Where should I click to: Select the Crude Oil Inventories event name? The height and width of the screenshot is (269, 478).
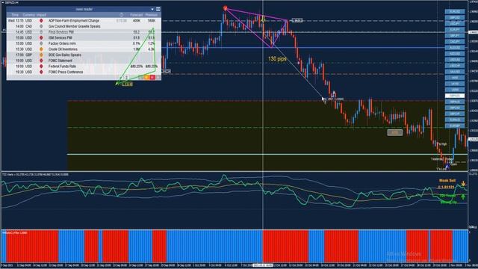point(63,49)
